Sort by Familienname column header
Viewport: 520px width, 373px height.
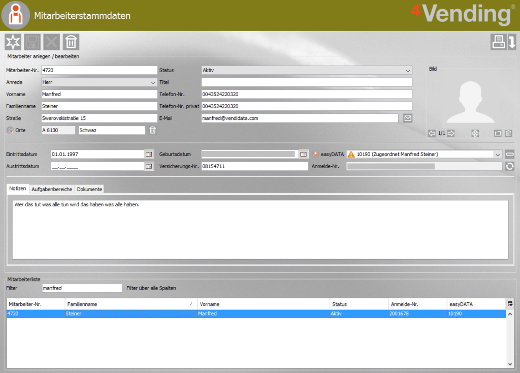(131, 304)
